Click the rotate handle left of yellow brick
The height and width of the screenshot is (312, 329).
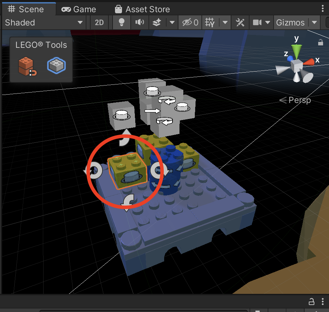pos(93,171)
